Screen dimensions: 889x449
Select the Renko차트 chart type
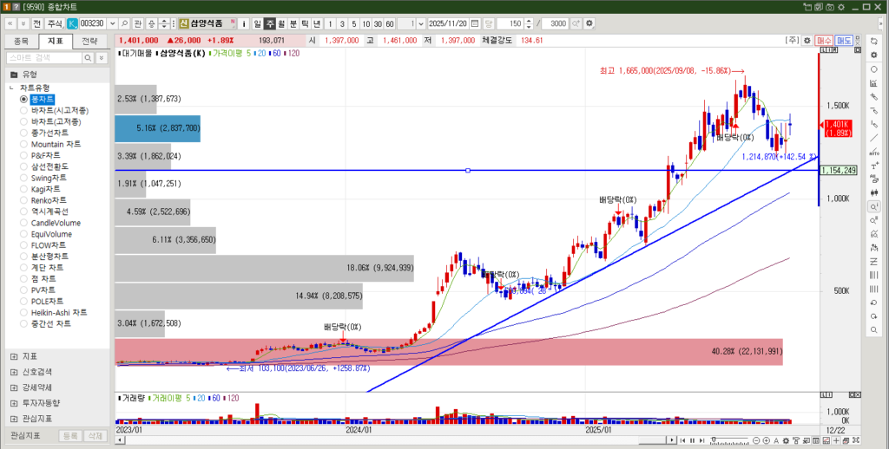click(24, 200)
